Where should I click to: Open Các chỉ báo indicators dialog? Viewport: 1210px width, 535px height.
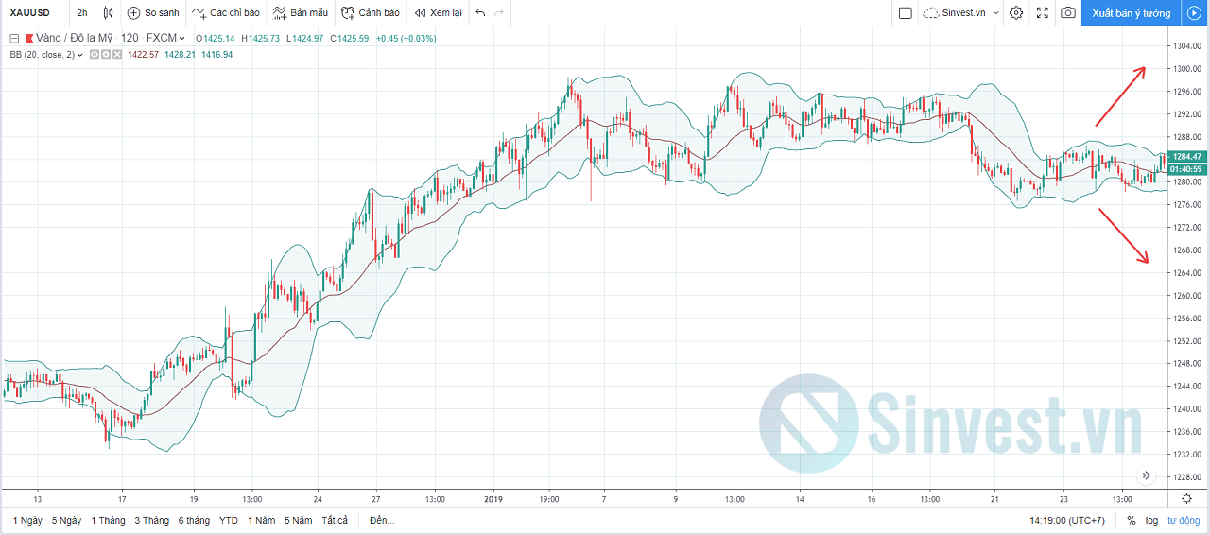coord(226,13)
